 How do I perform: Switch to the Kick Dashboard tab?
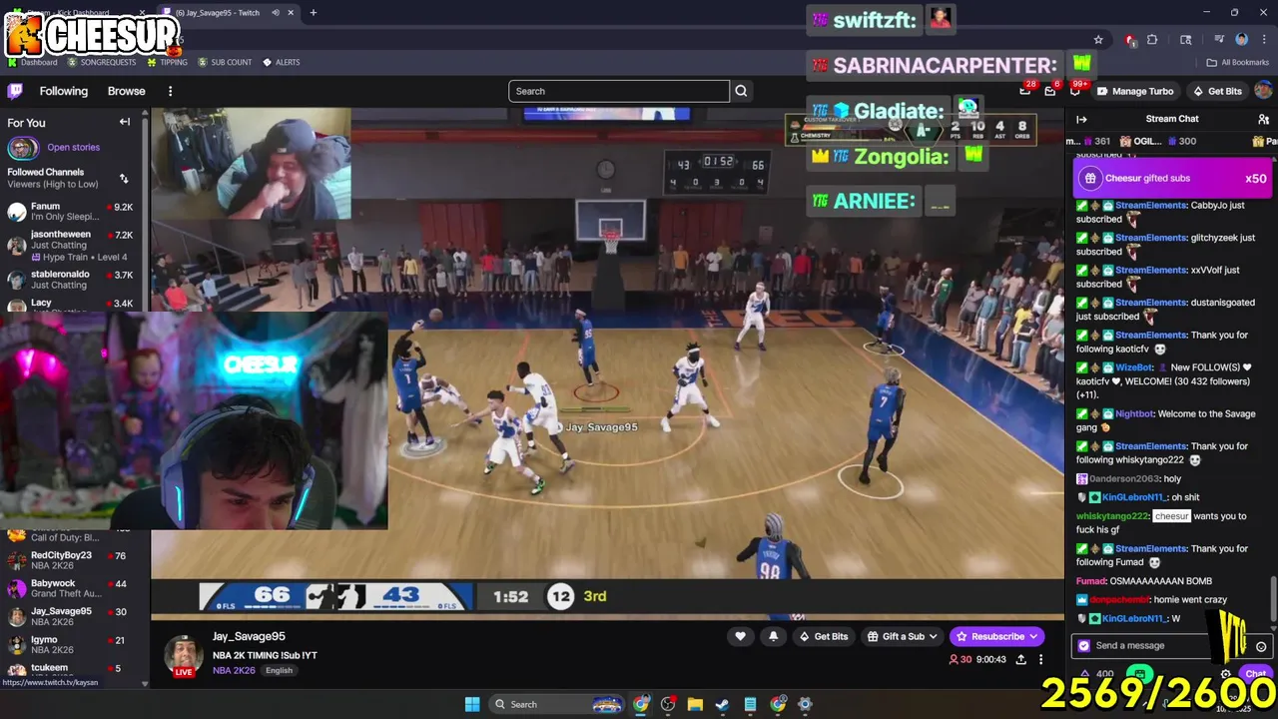[75, 13]
